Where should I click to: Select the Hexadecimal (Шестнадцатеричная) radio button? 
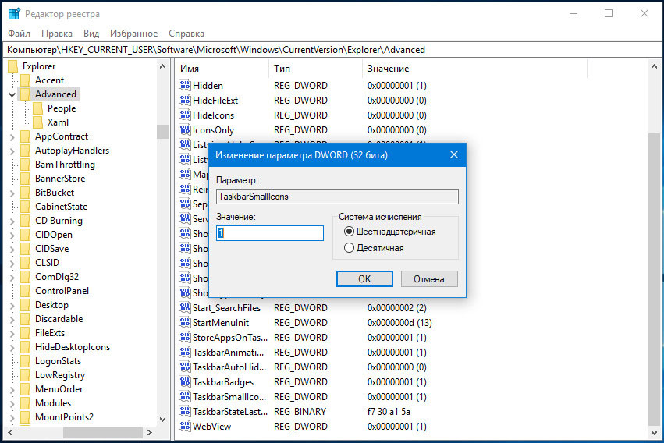(x=349, y=232)
